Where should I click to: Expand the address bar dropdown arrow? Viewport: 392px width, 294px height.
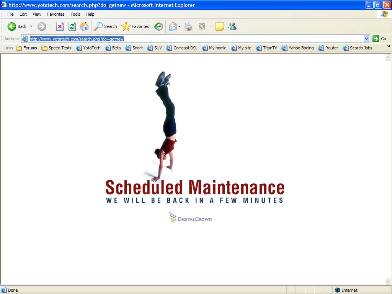366,39
